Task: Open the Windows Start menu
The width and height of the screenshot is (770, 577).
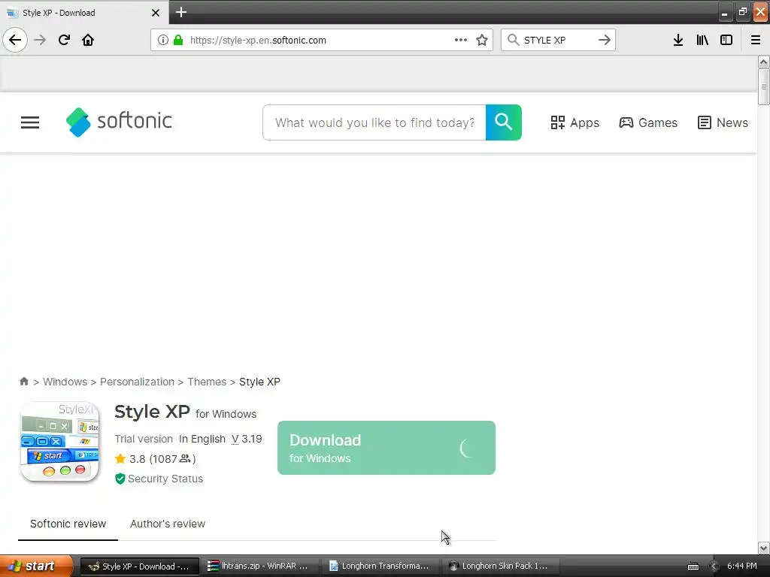Action: coord(35,566)
